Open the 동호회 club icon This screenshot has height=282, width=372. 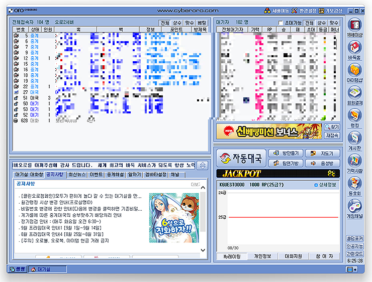pos(355,186)
